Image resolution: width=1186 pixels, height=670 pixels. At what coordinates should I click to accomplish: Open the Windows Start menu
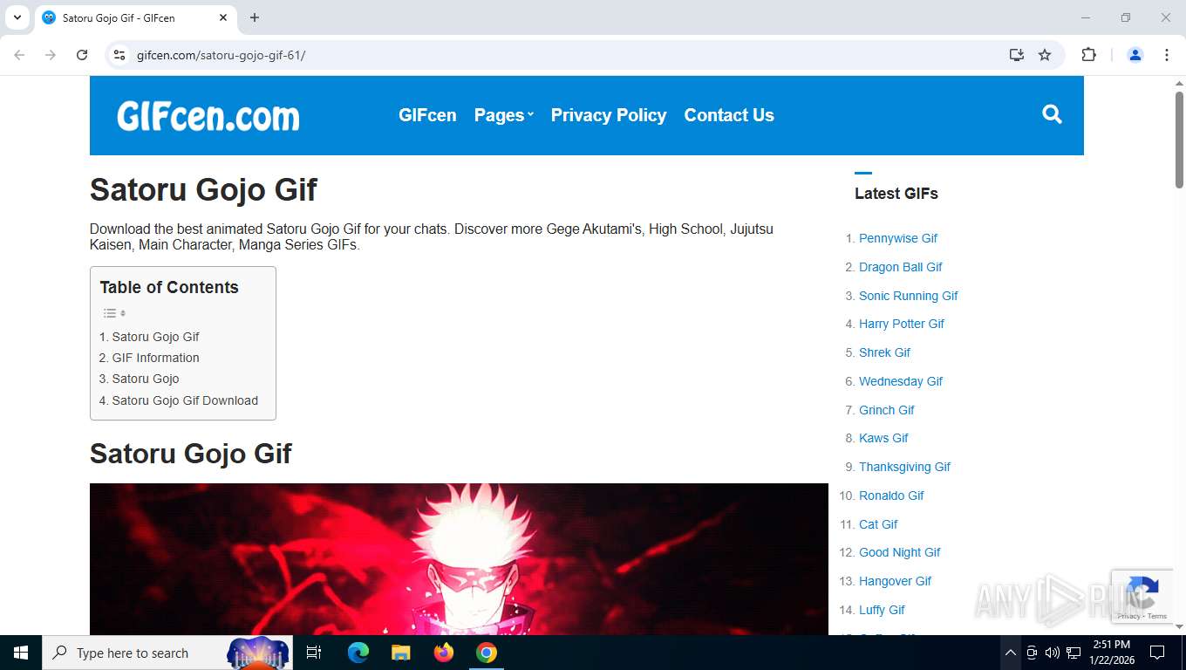tap(21, 653)
